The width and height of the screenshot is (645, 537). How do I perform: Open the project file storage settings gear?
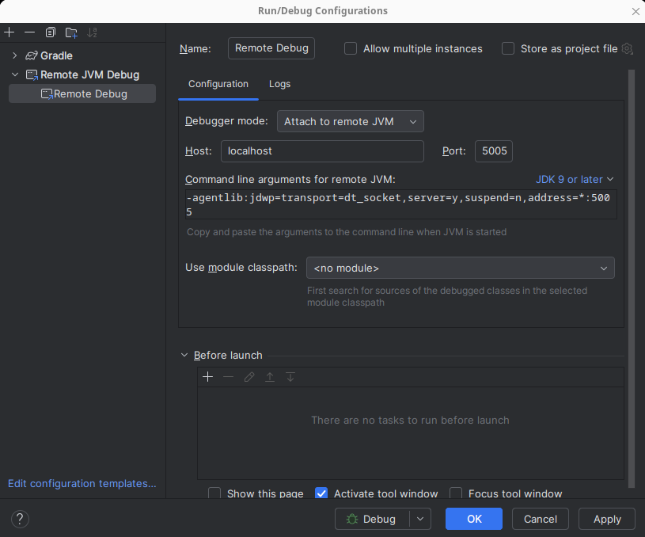pos(627,48)
